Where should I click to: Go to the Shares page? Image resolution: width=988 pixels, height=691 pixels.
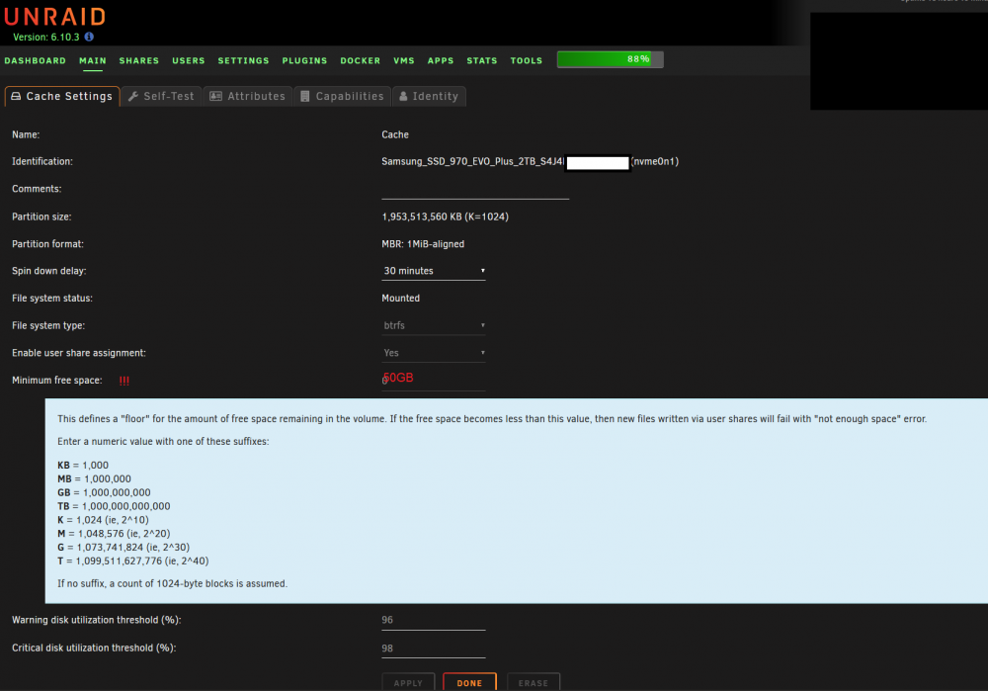pyautogui.click(x=139, y=60)
